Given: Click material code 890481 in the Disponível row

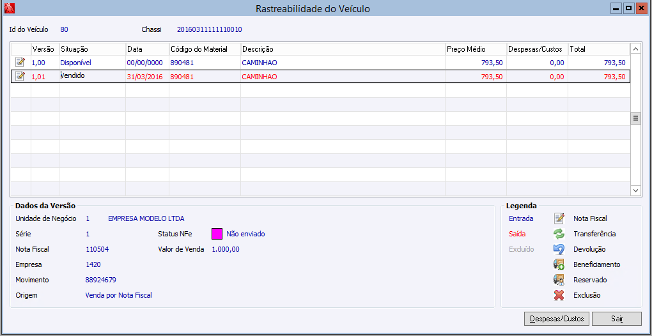Looking at the screenshot, I should (x=205, y=63).
